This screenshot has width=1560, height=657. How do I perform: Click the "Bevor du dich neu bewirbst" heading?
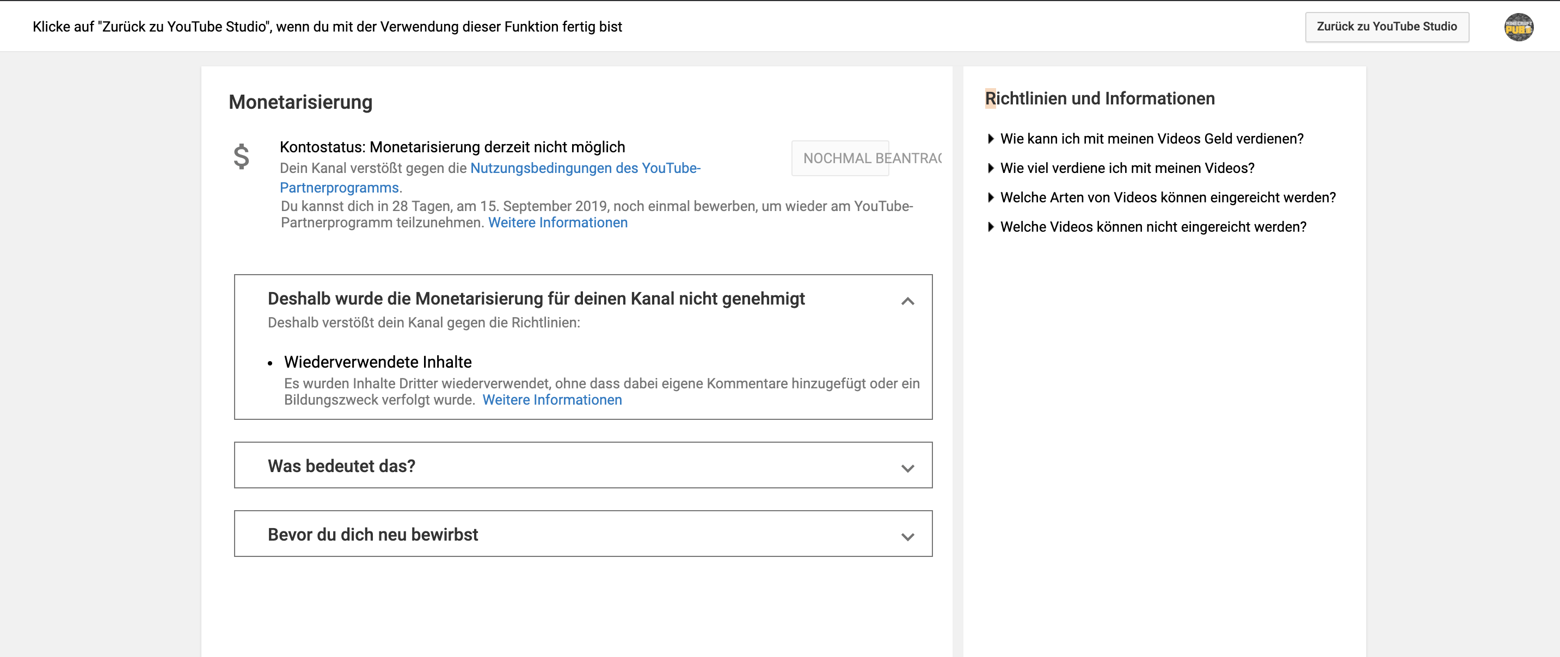click(373, 535)
